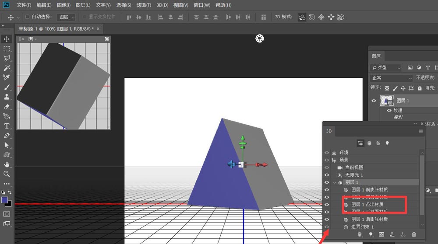Click the blue foreground color swatch
This screenshot has height=244, width=438.
coord(5,200)
